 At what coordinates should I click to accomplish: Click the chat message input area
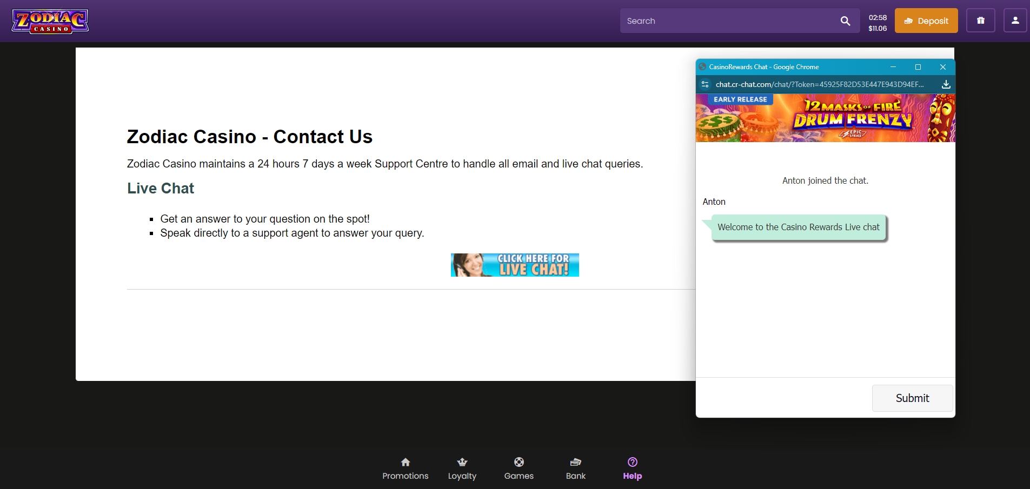(x=783, y=398)
